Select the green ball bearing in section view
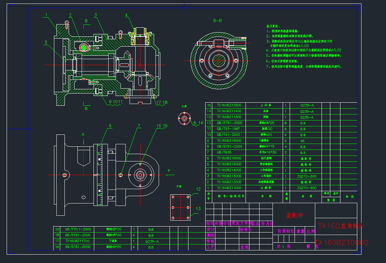The image size is (386, 263). 84,47
